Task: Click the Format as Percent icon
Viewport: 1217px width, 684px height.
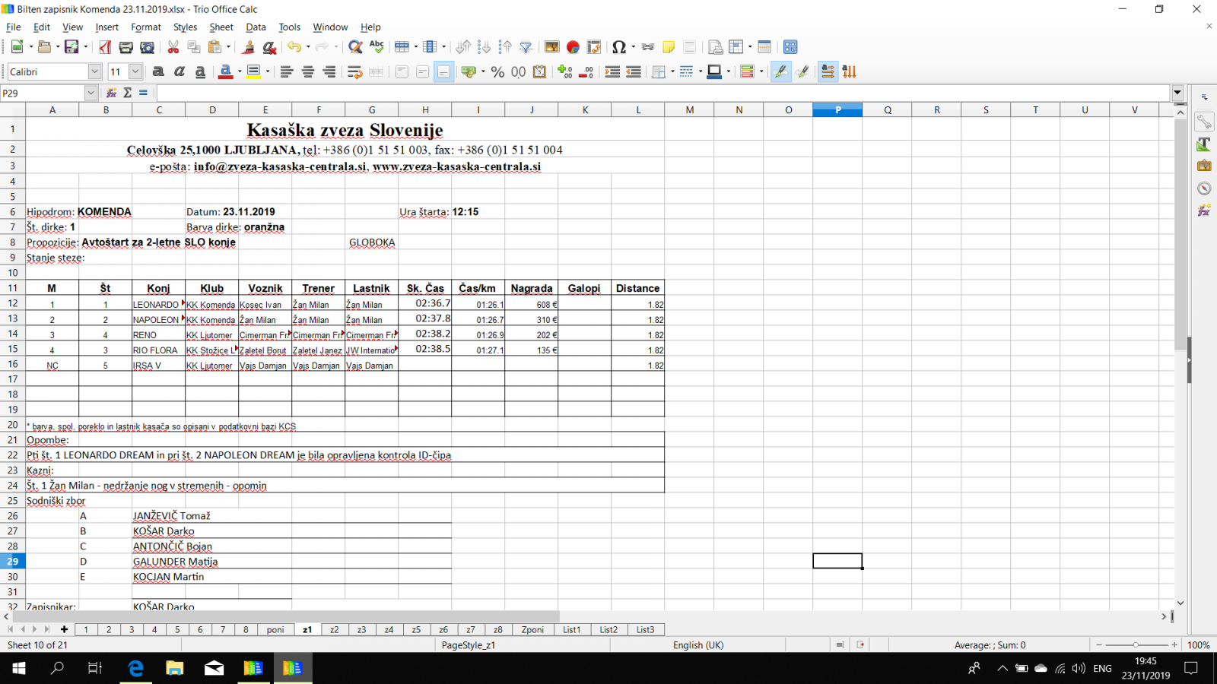Action: click(497, 71)
